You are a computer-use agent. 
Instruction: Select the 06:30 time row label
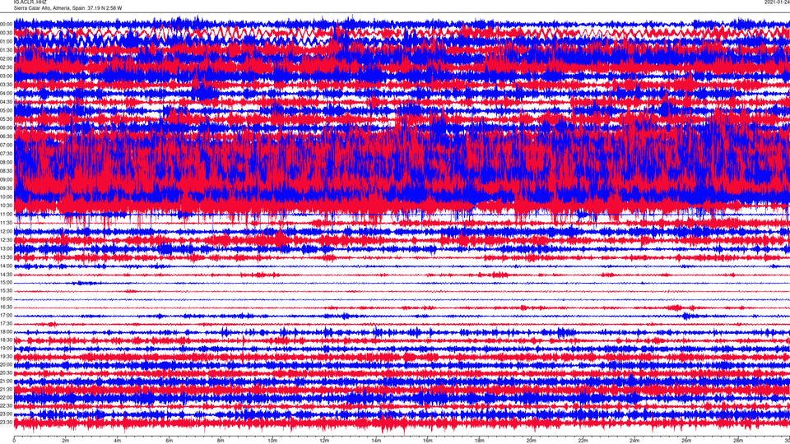(7, 136)
